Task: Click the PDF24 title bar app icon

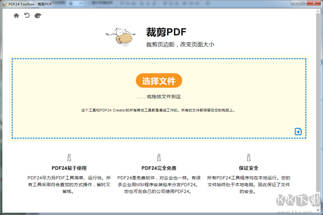Action: pyautogui.click(x=4, y=4)
